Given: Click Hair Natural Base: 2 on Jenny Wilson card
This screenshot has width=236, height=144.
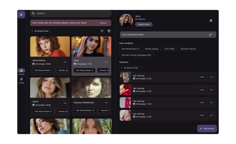Looking at the screenshot, I should [x=43, y=71].
